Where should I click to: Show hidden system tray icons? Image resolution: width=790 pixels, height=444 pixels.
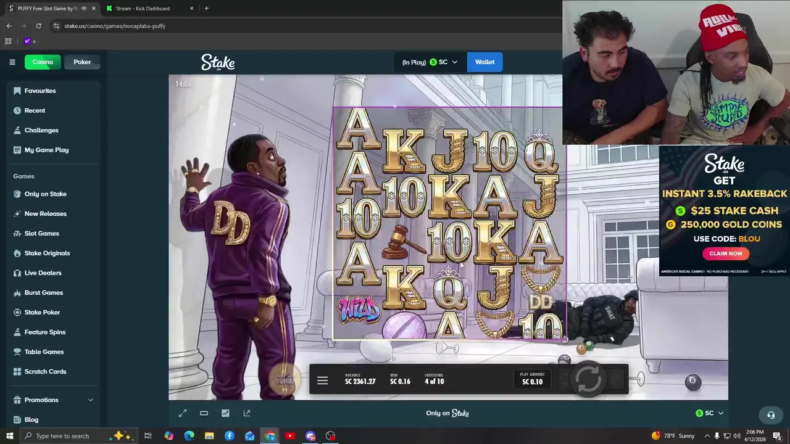click(x=706, y=436)
